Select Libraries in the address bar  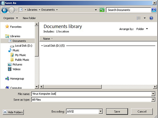point(32,10)
